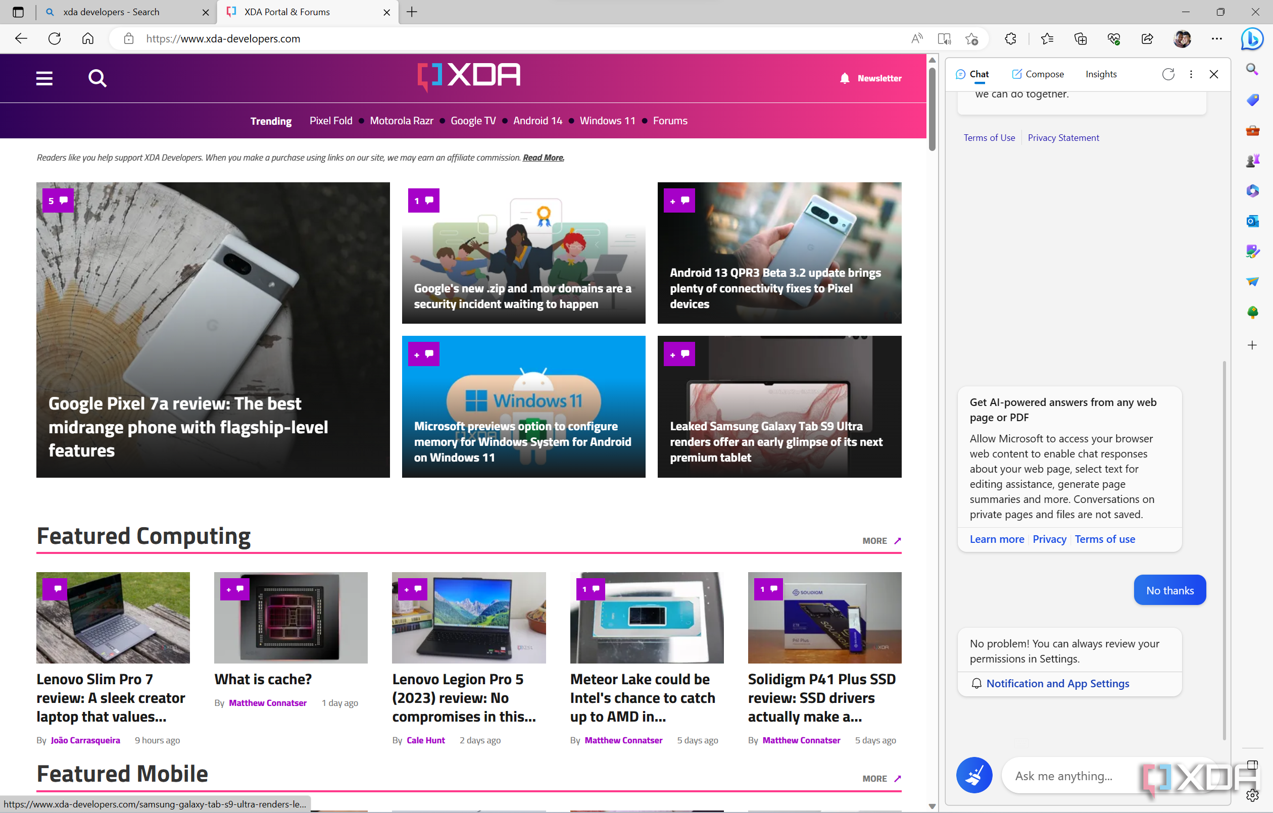The width and height of the screenshot is (1273, 813).
Task: Click the XDA hamburger menu icon
Action: [43, 77]
